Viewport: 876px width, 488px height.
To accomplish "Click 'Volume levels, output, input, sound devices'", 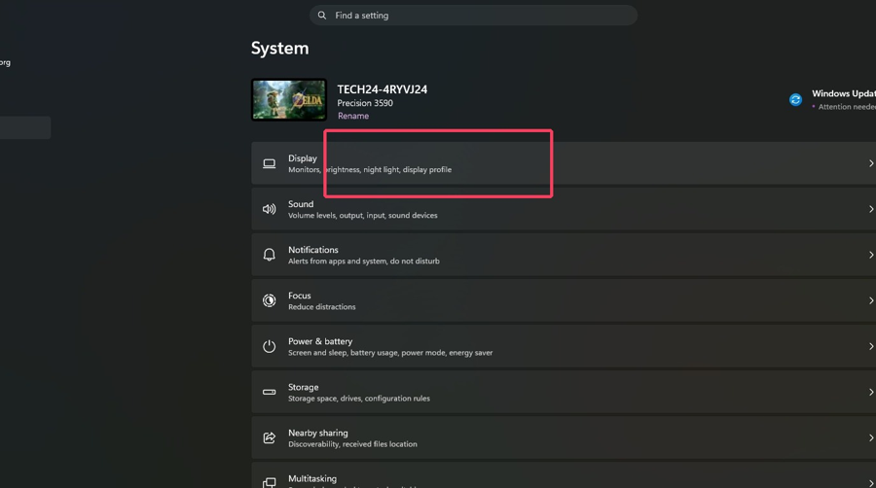I will click(x=363, y=215).
